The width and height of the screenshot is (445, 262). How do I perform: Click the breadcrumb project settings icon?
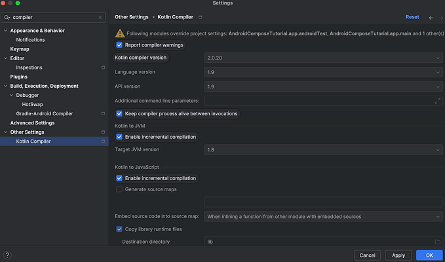[200, 17]
